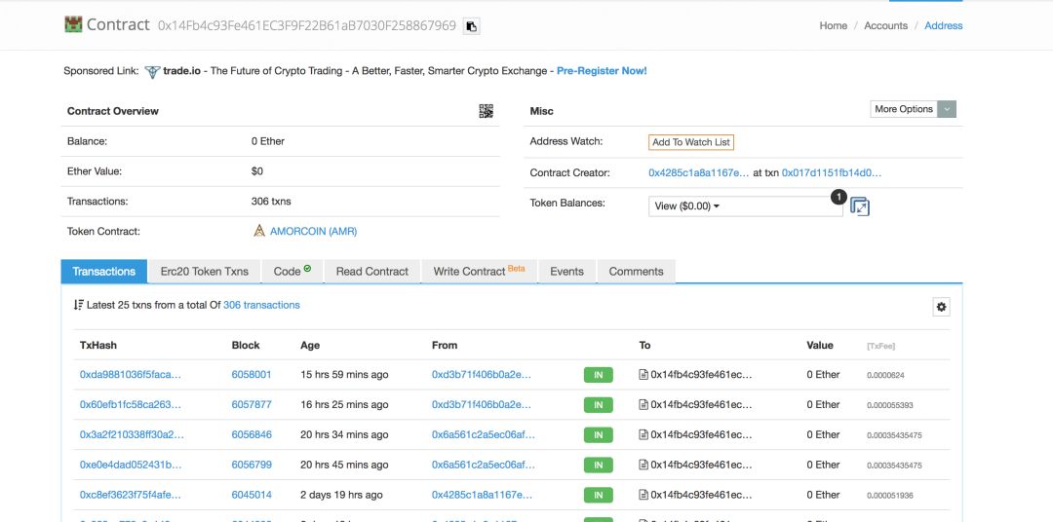Open block 6056799
The image size is (1053, 522).
tap(252, 465)
